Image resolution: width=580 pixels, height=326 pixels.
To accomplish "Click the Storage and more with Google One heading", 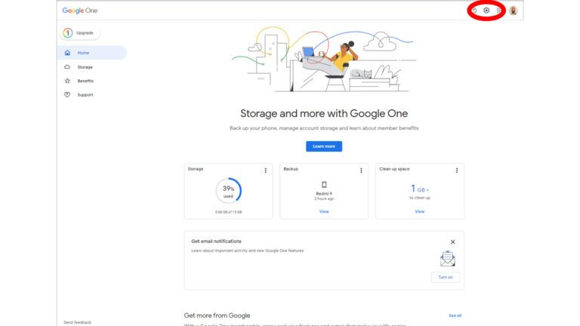I will point(324,113).
